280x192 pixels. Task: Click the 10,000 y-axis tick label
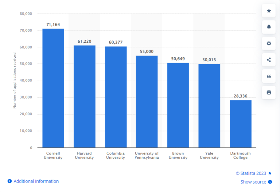click(26, 131)
